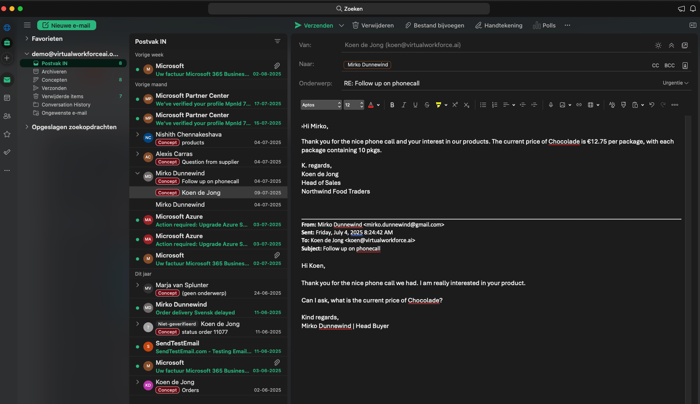
Task: Click the megaphone announcements icon
Action: coord(681,9)
